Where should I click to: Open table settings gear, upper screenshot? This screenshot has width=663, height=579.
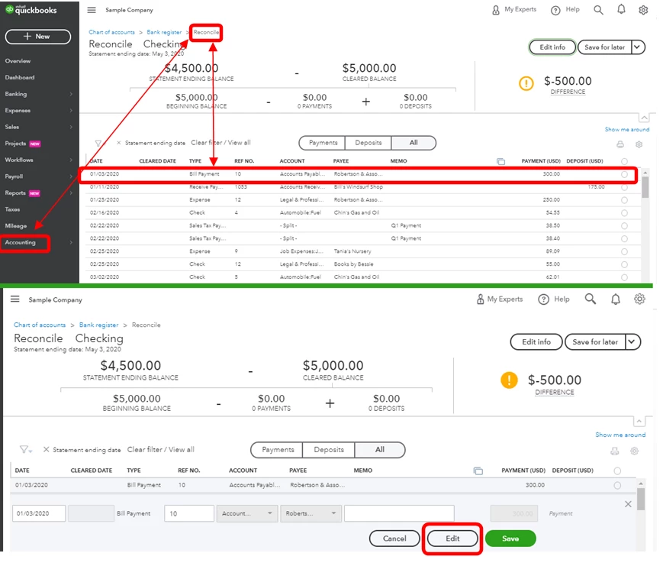click(639, 144)
